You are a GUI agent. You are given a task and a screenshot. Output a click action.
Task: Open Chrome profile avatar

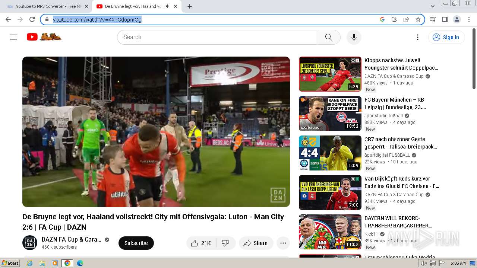tap(457, 19)
